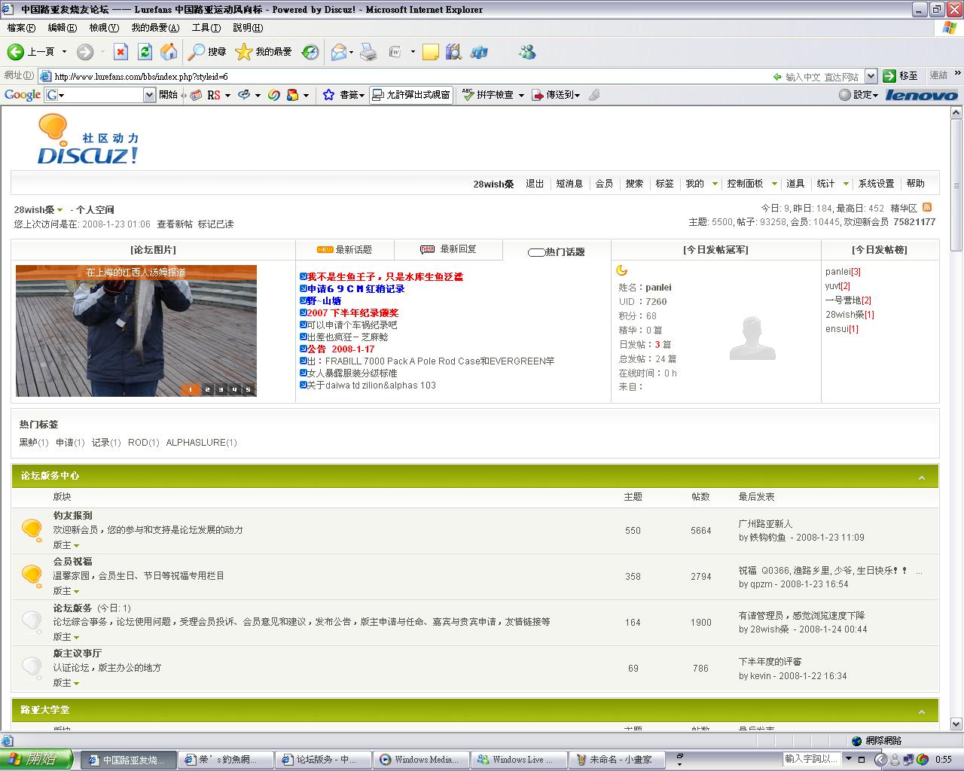
Task: Click the Forward navigation arrow
Action: (x=85, y=52)
